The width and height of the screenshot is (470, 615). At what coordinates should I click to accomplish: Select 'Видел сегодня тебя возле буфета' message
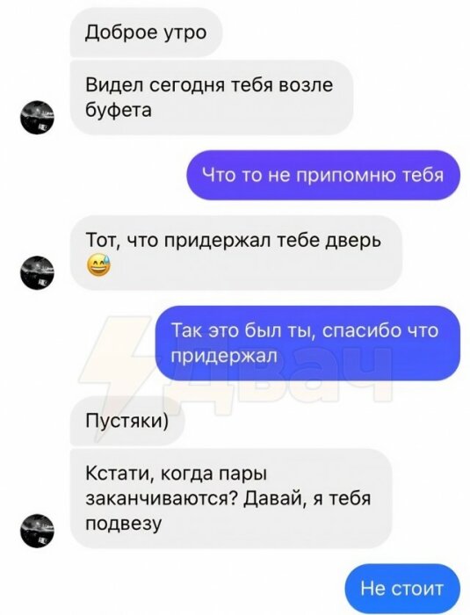(x=212, y=98)
